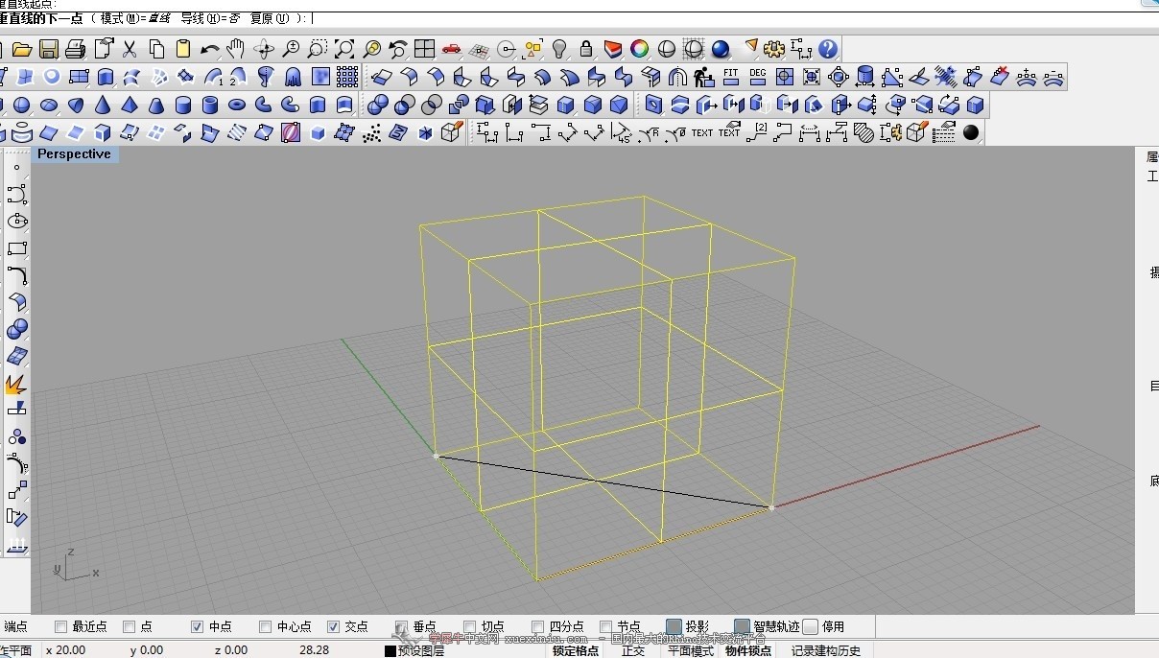This screenshot has width=1159, height=658.
Task: Open options with the gear icon
Action: click(x=775, y=49)
